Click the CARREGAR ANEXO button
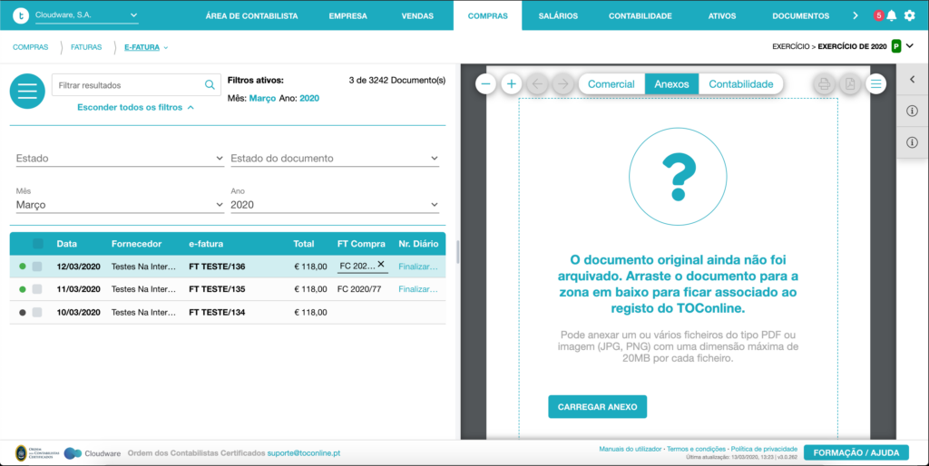 pyautogui.click(x=597, y=407)
